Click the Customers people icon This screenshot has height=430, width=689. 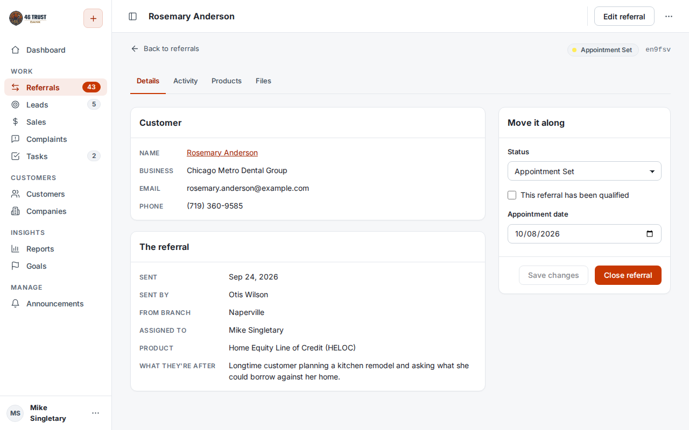(16, 194)
